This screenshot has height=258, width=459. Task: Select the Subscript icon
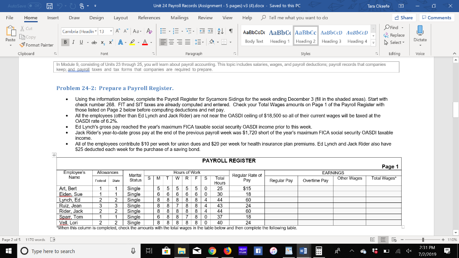tap(102, 43)
